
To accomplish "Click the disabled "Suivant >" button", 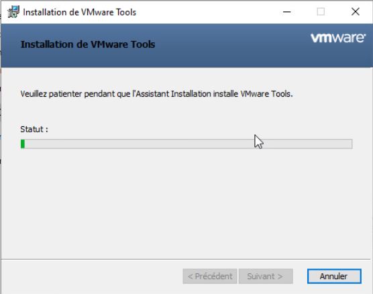I will pos(266,277).
